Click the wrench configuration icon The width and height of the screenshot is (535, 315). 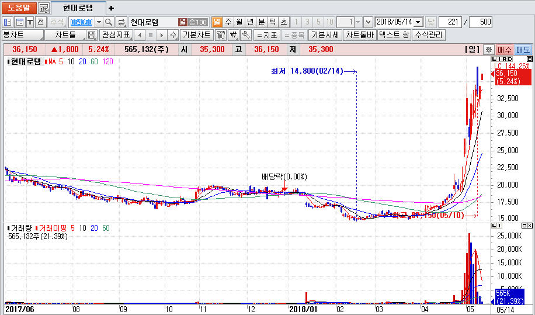pyautogui.click(x=246, y=35)
